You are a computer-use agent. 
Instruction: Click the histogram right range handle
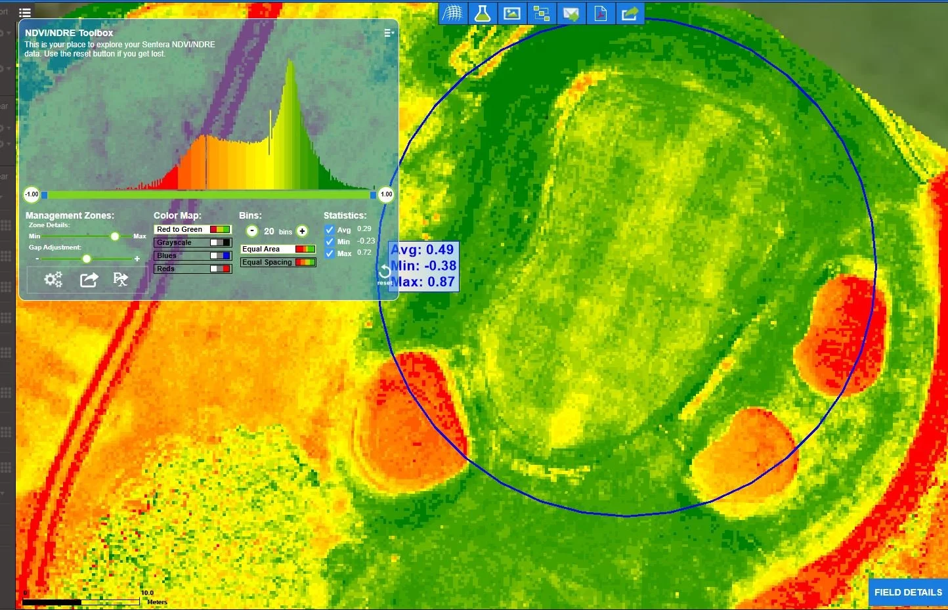pyautogui.click(x=374, y=195)
